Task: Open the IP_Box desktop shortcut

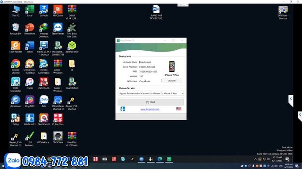Action: click(58, 119)
